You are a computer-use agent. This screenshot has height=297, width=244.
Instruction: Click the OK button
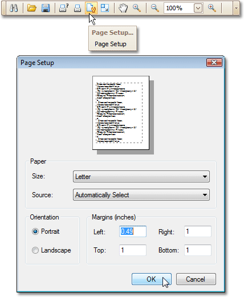point(152,279)
